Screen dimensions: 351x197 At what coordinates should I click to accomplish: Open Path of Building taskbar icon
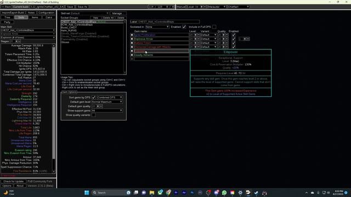[x=248, y=193]
